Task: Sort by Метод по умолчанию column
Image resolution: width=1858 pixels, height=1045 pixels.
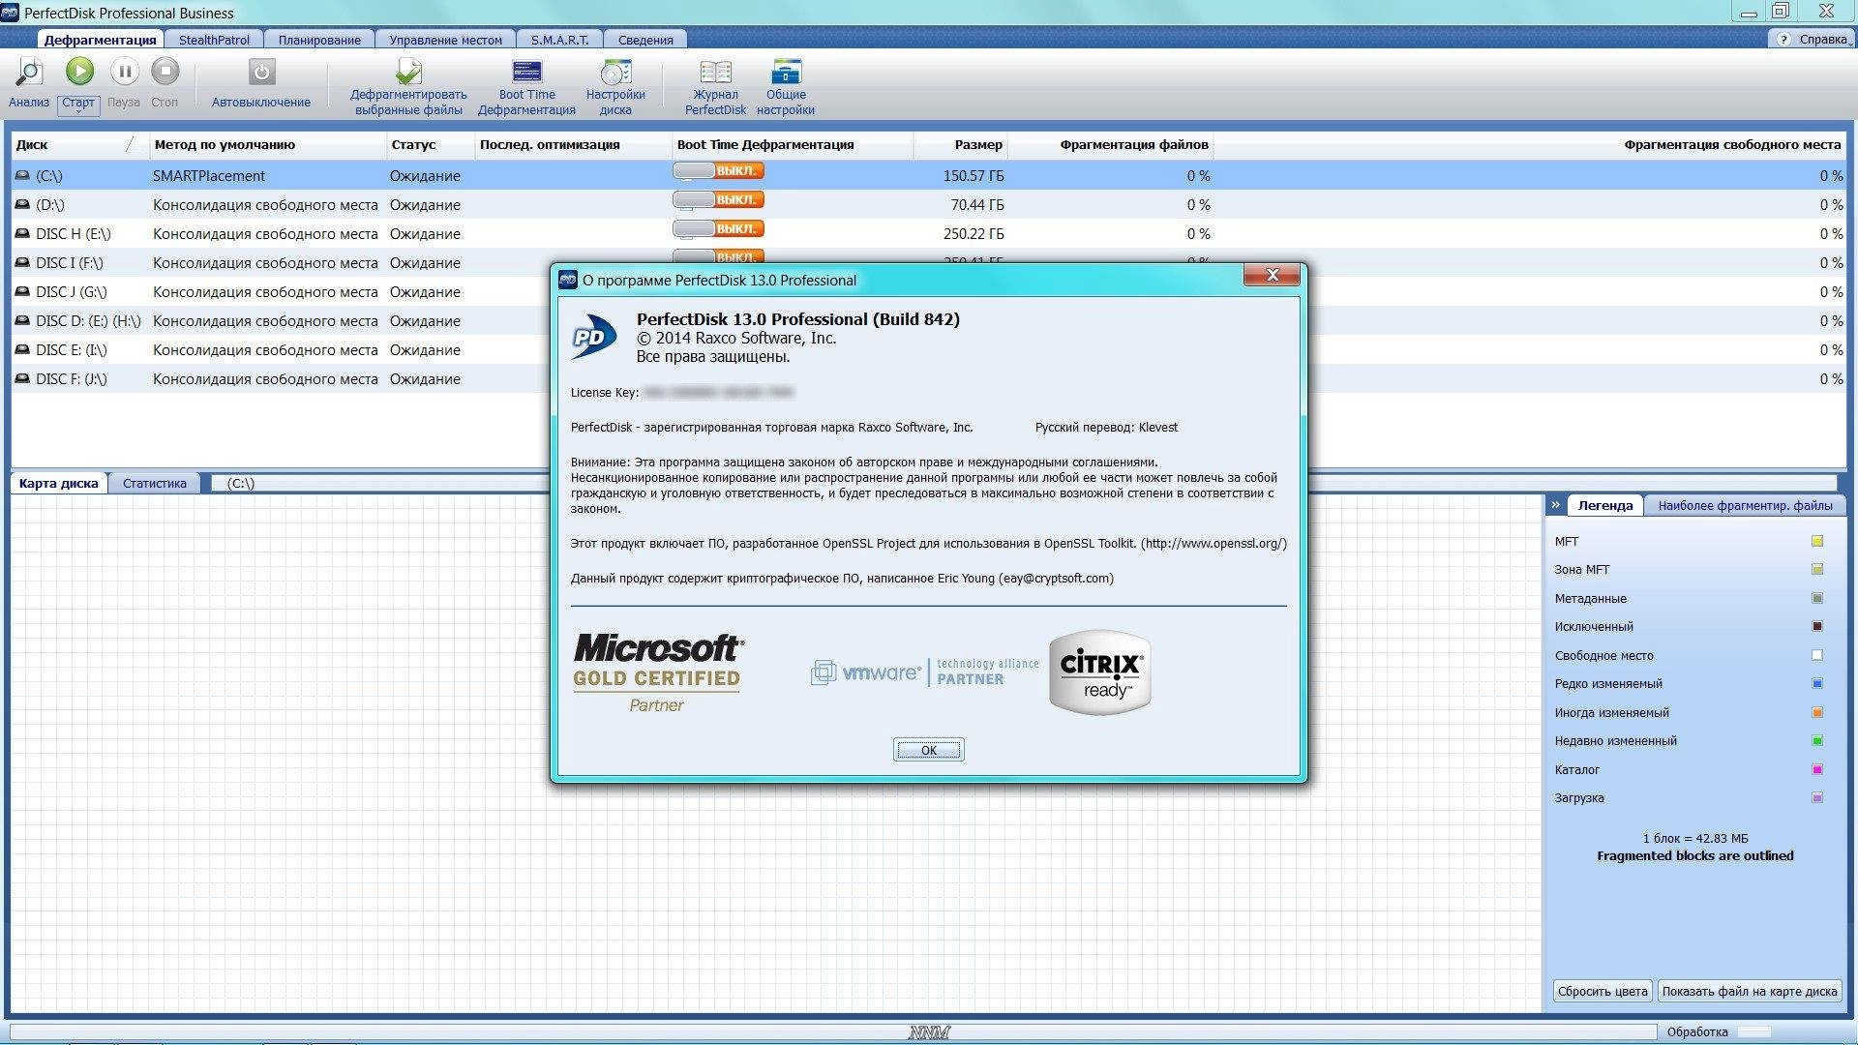Action: click(x=268, y=144)
